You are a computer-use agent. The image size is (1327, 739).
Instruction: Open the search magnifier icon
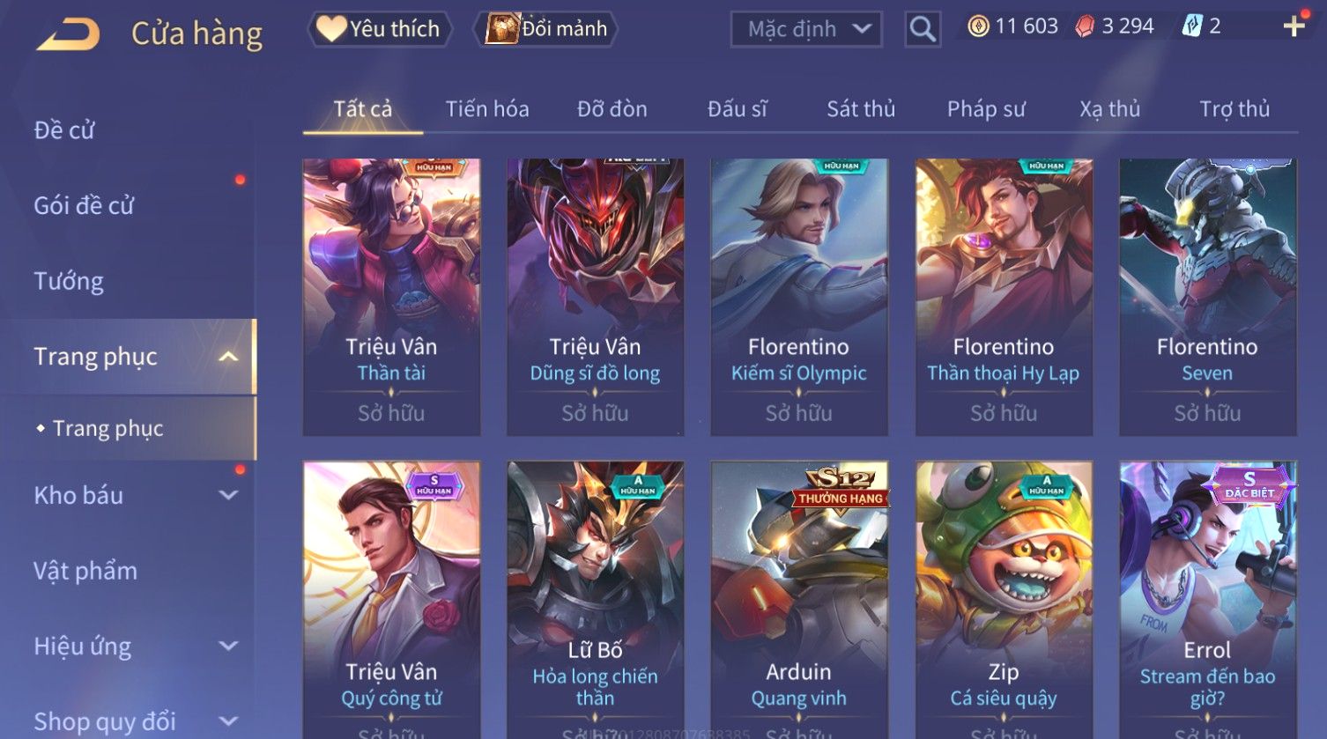pyautogui.click(x=923, y=29)
